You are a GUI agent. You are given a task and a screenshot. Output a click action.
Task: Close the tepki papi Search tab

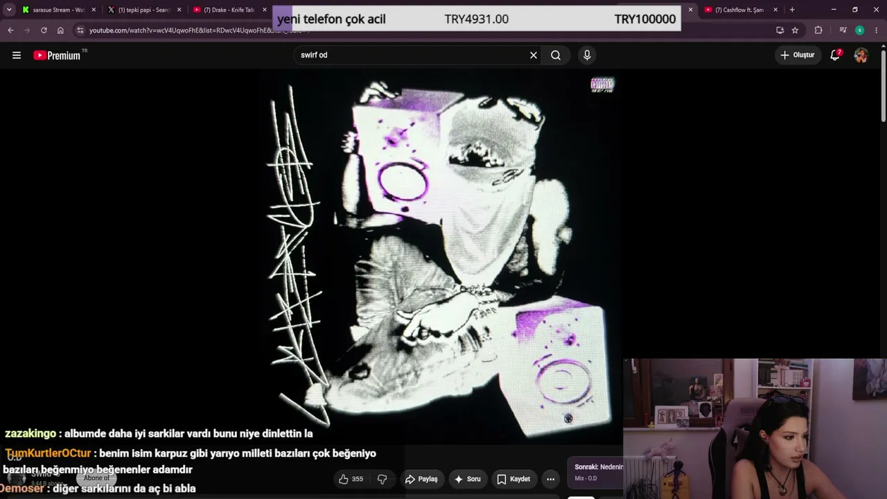point(179,10)
